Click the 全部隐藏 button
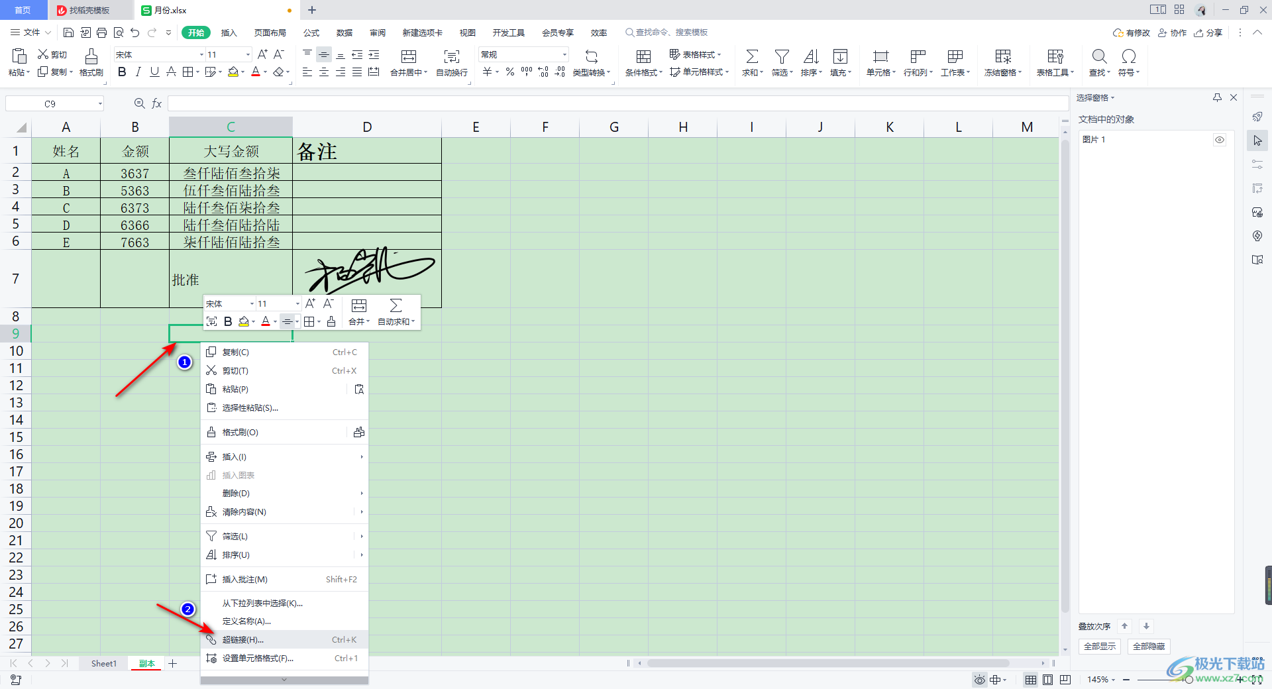Image resolution: width=1272 pixels, height=689 pixels. (x=1149, y=646)
